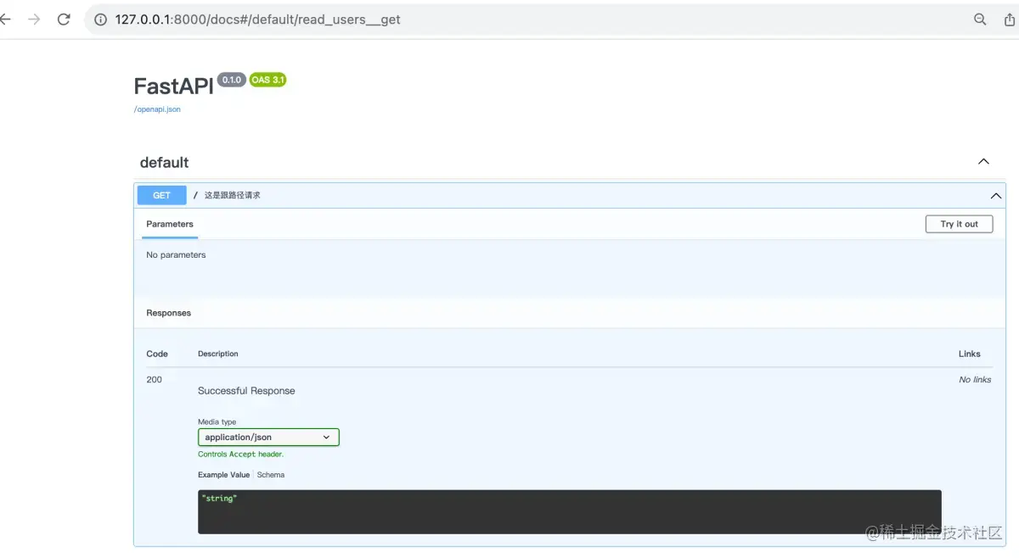Go back with the browser back arrow
This screenshot has width=1019, height=558.
click(5, 20)
